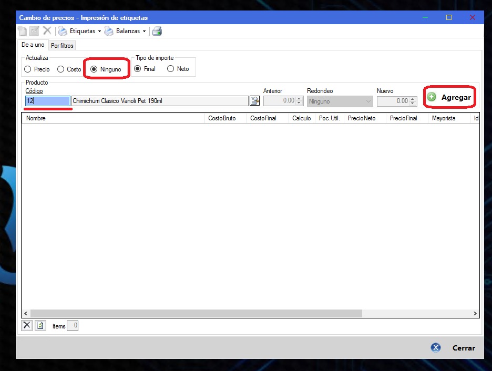
Task: Click the grayed delete X toolbar icon
Action: point(47,31)
